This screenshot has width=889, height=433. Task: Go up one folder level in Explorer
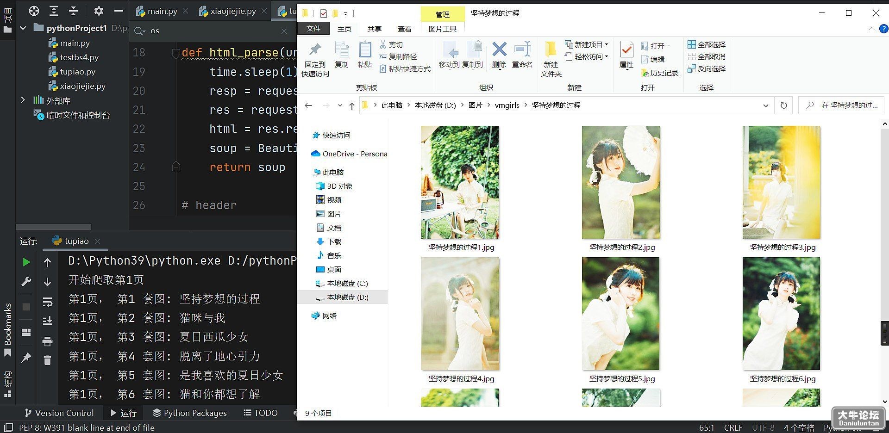tap(352, 106)
